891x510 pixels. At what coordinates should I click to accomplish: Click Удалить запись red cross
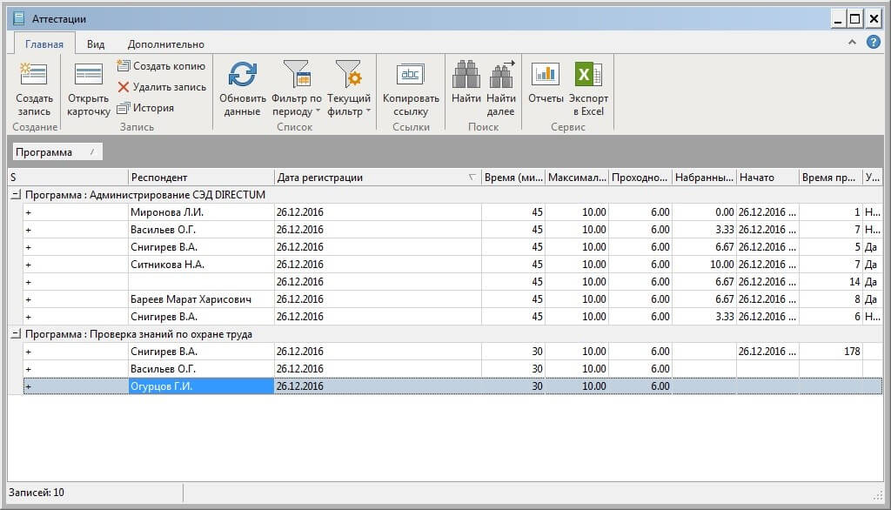124,87
